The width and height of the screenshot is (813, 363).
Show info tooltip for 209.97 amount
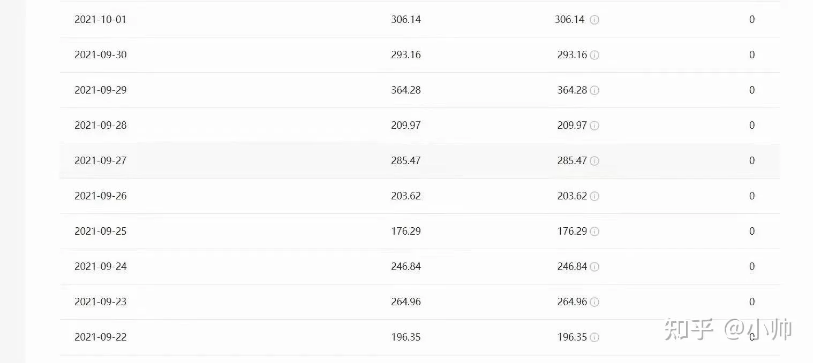tap(594, 126)
